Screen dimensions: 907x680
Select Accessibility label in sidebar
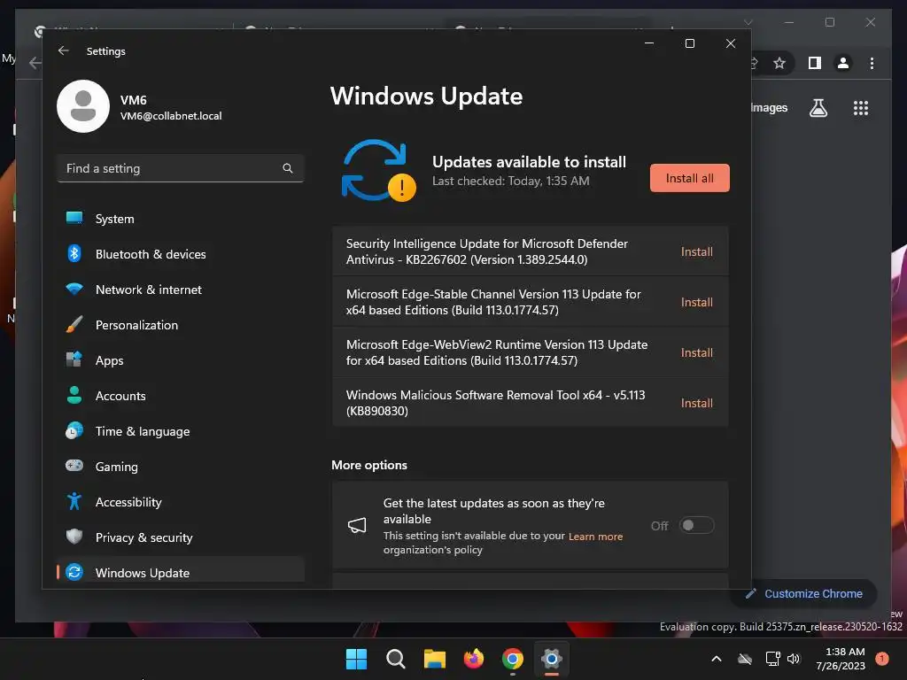(x=128, y=502)
